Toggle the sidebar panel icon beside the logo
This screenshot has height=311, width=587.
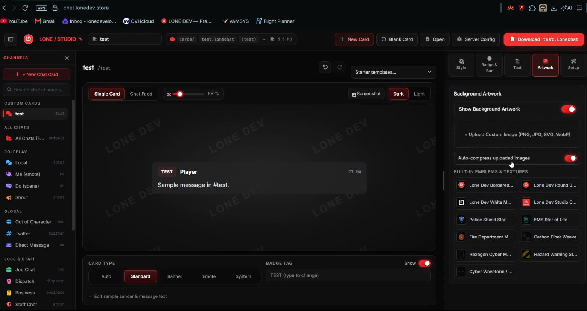point(11,39)
